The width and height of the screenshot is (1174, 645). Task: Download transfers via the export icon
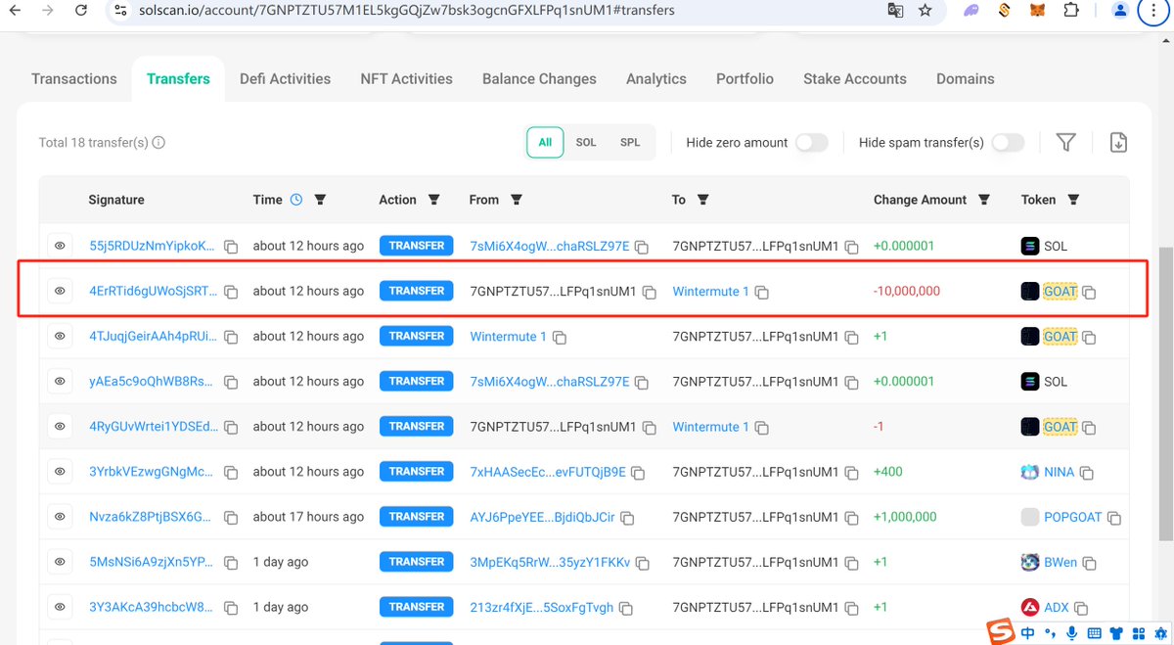(1118, 143)
